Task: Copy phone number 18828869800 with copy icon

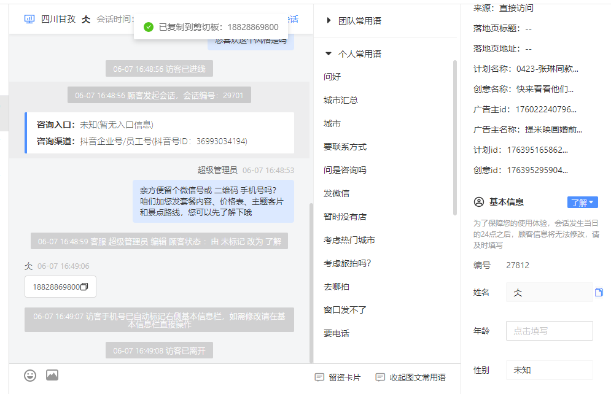Action: tap(84, 287)
